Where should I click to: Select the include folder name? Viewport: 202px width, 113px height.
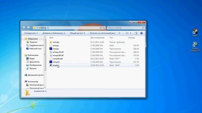point(56,42)
